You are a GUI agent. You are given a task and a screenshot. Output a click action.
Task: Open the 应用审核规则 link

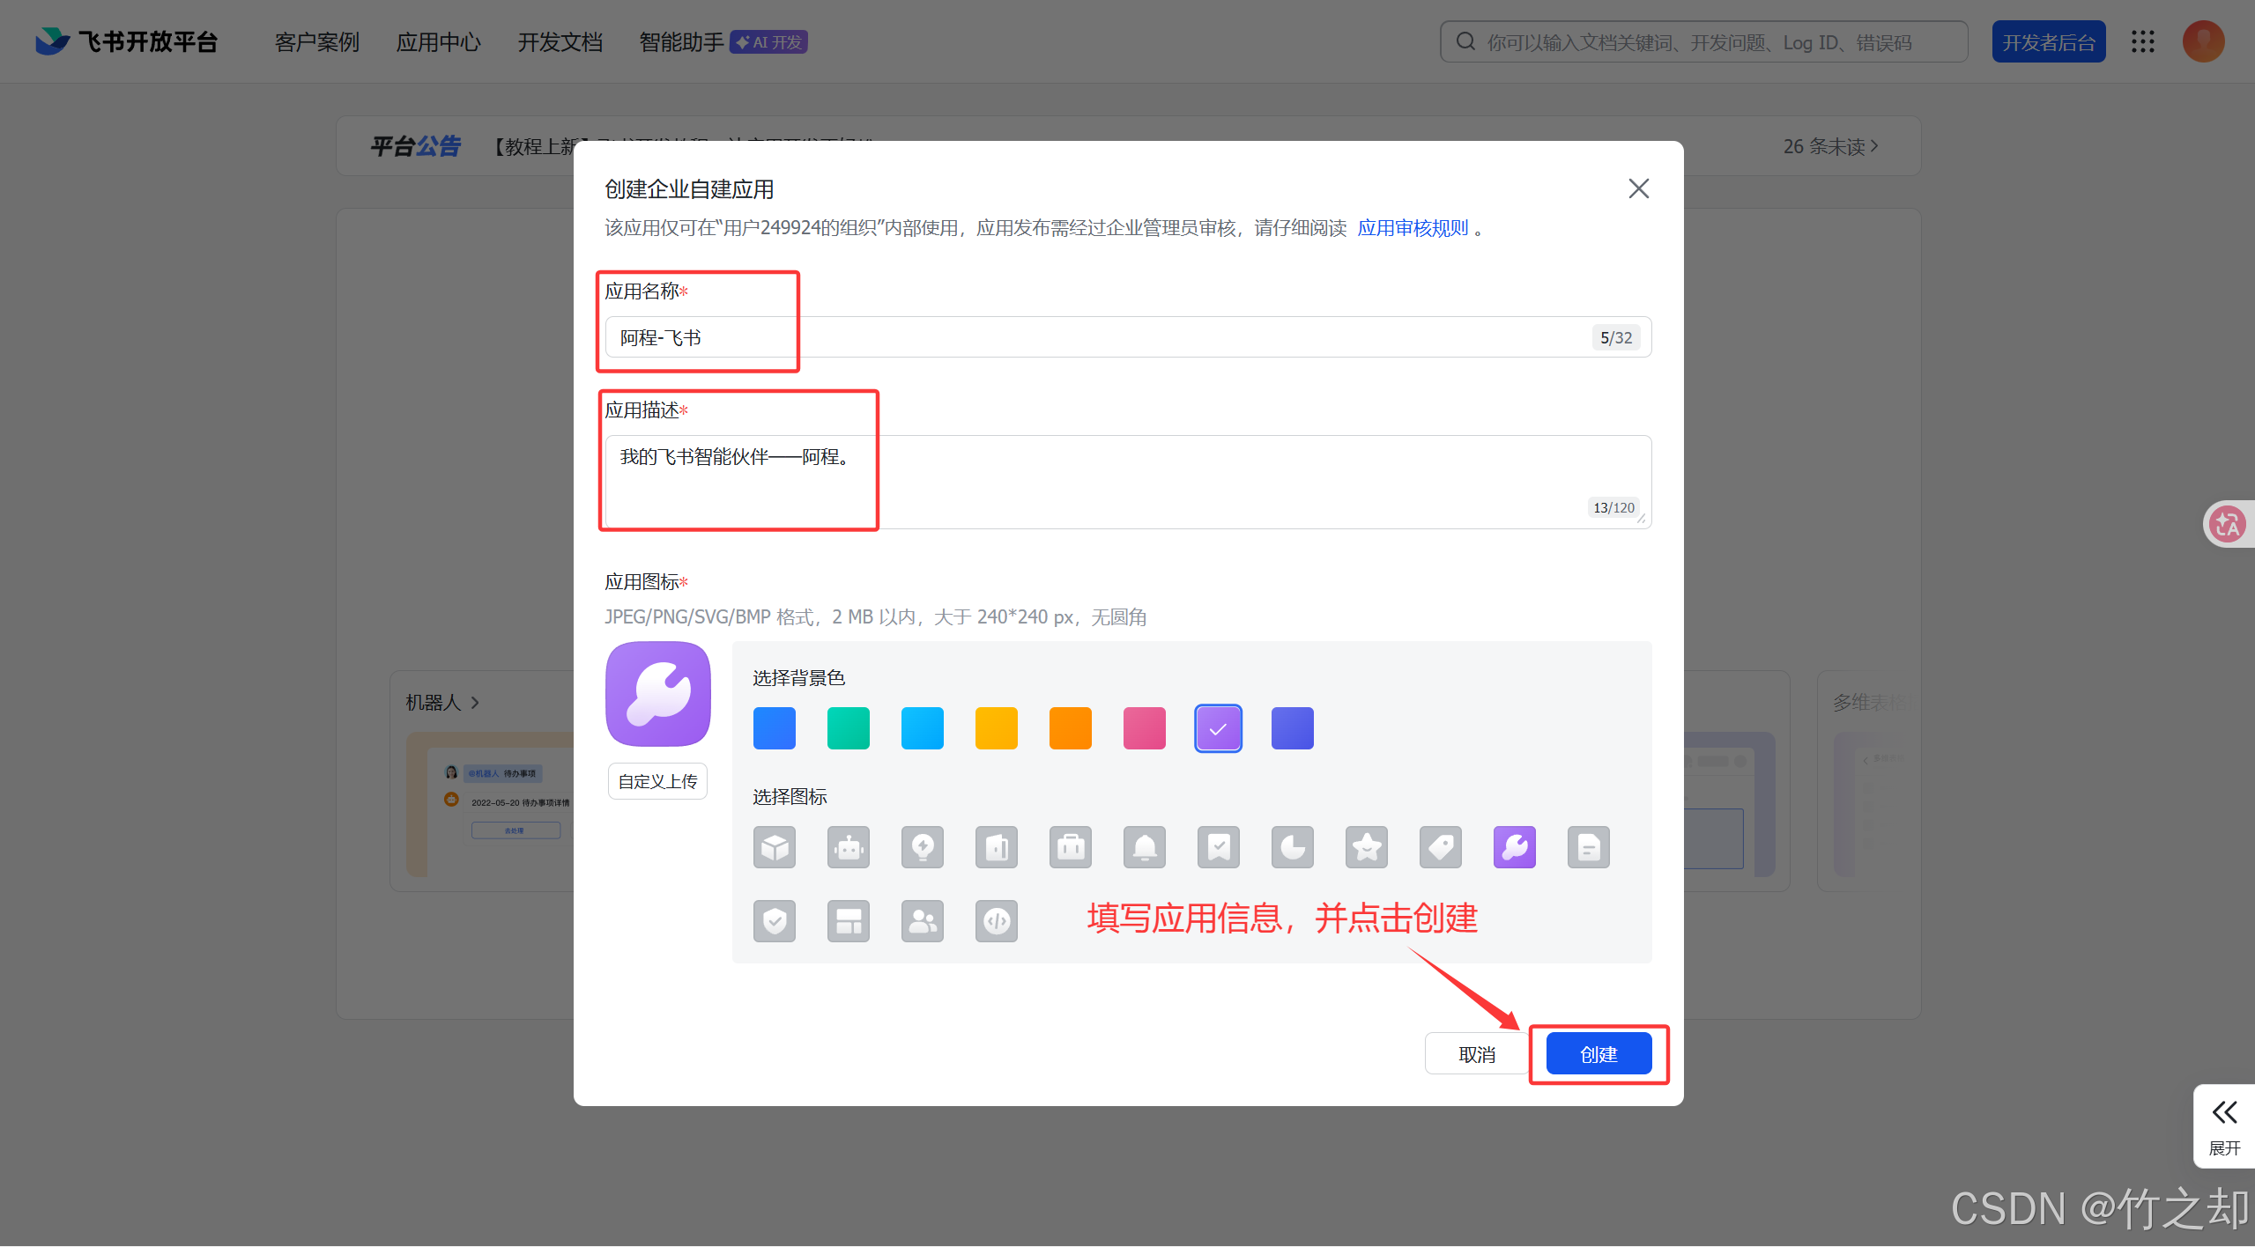(x=1412, y=228)
